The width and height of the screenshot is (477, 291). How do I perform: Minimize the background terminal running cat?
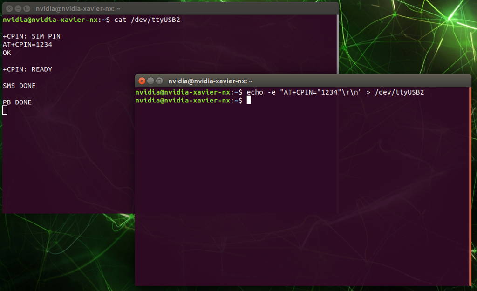[x=18, y=8]
